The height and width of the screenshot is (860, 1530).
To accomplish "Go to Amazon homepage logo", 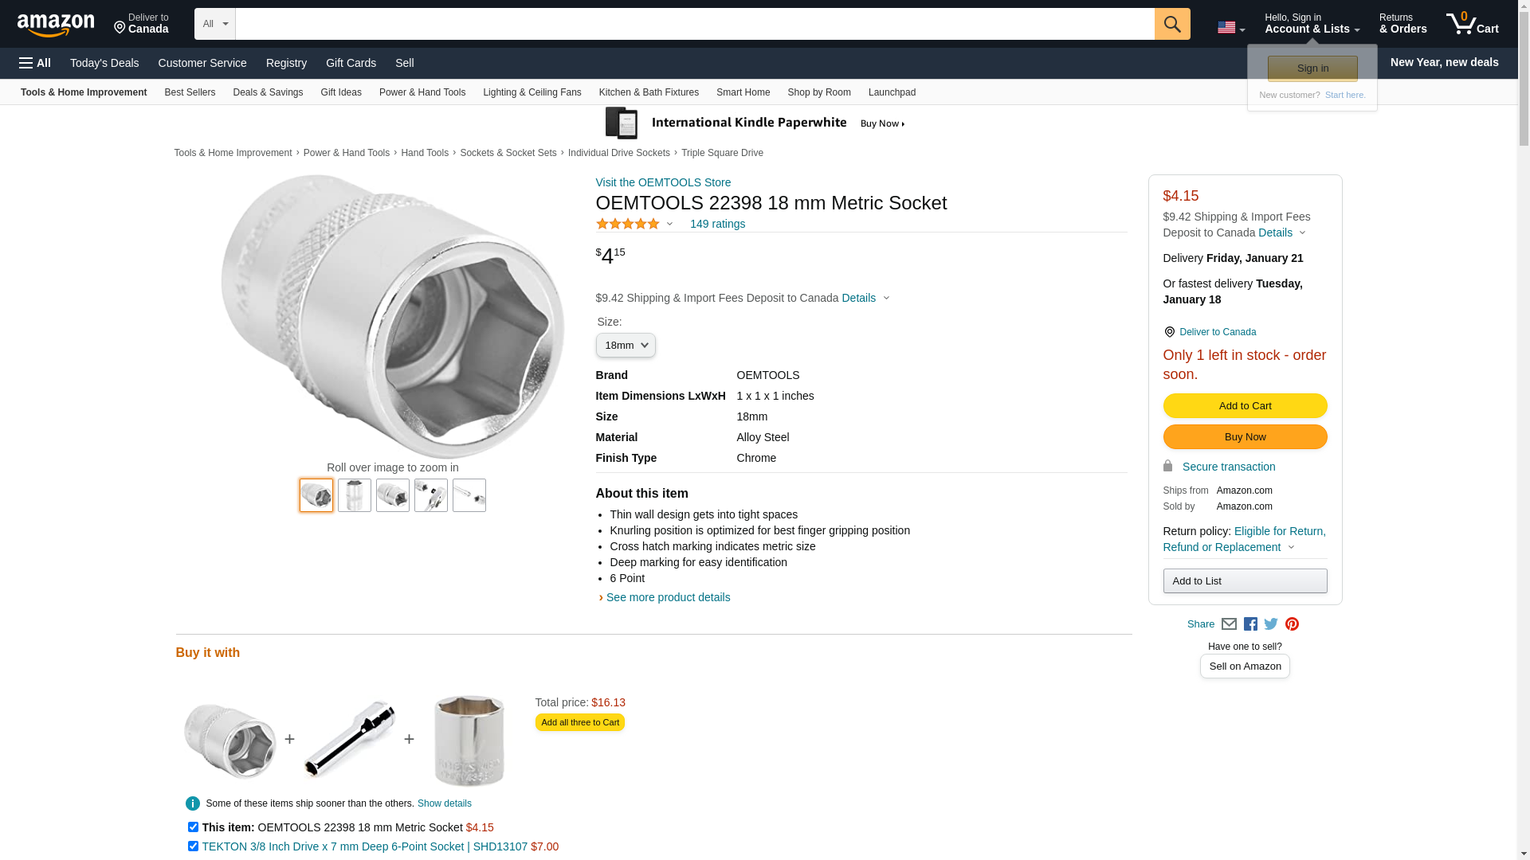I will pos(56,25).
